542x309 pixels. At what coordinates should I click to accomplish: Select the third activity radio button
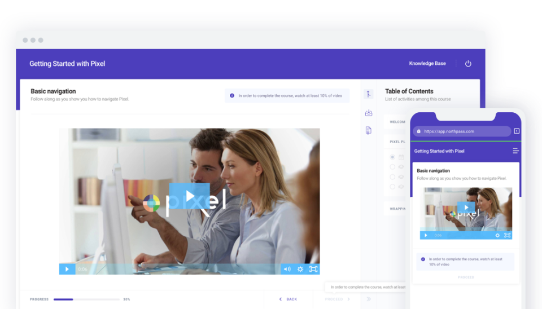point(392,176)
